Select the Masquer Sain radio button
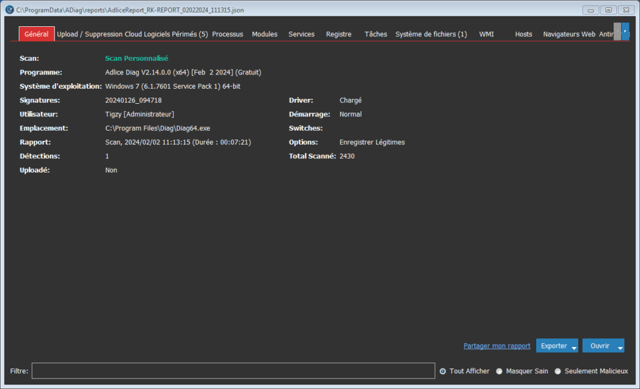Viewport: 640px width, 389px height. coord(499,371)
